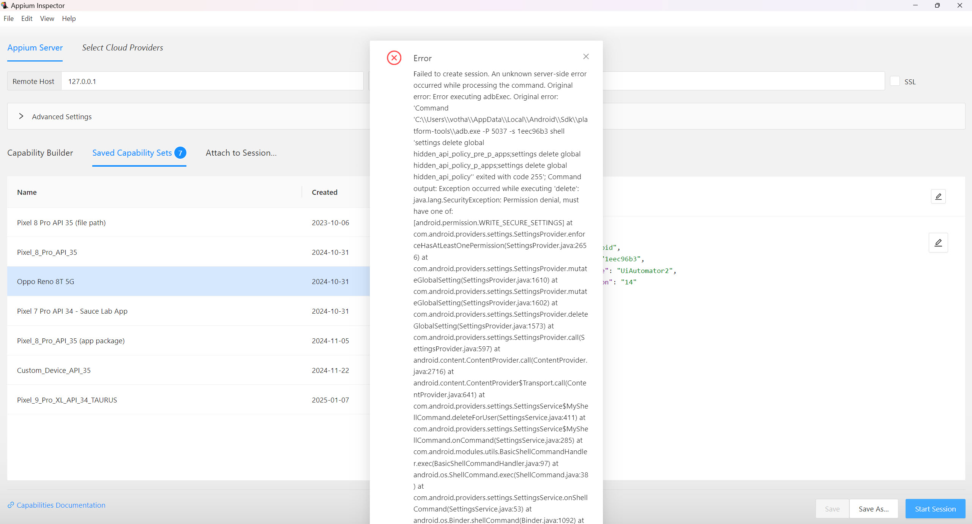Click the Save As button
The width and height of the screenshot is (972, 524).
coord(874,509)
